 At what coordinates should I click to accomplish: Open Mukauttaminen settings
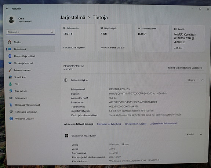[30, 70]
